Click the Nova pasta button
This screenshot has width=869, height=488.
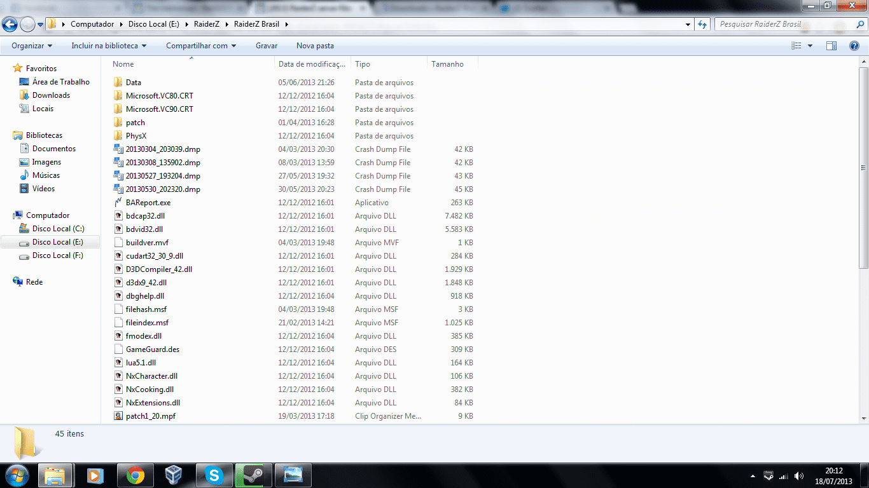(315, 46)
